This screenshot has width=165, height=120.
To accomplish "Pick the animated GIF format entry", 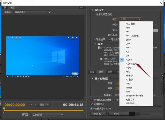I will pos(130,100).
